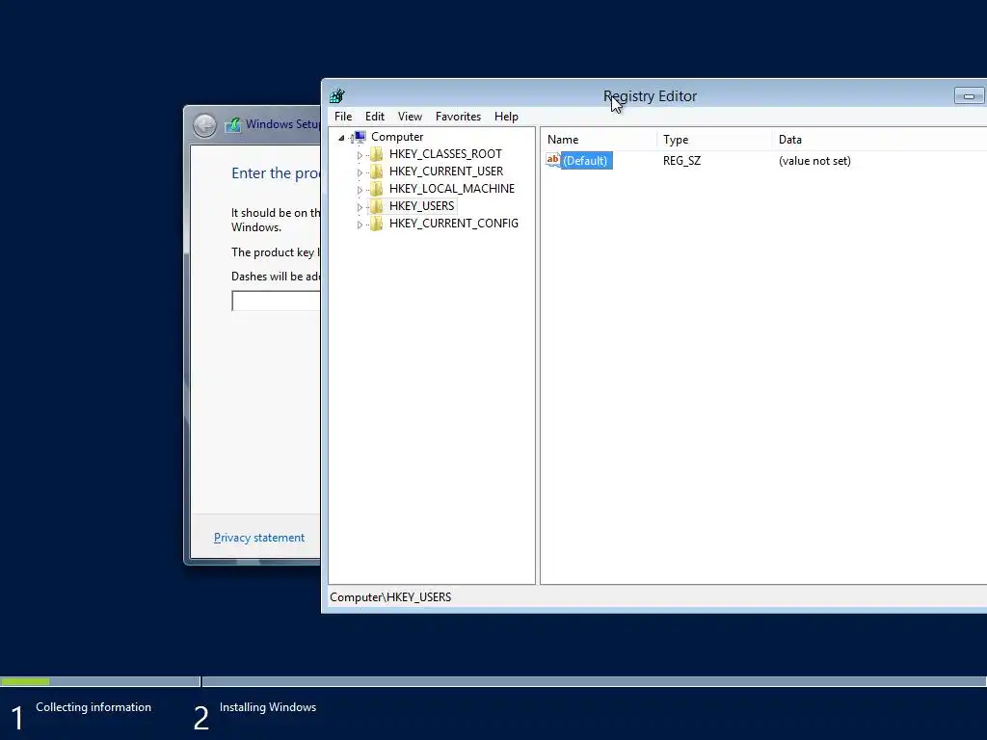Screen dimensions: 987x740
Task: Click the HKEY_CURRENT_USER folder icon
Action: click(x=377, y=172)
